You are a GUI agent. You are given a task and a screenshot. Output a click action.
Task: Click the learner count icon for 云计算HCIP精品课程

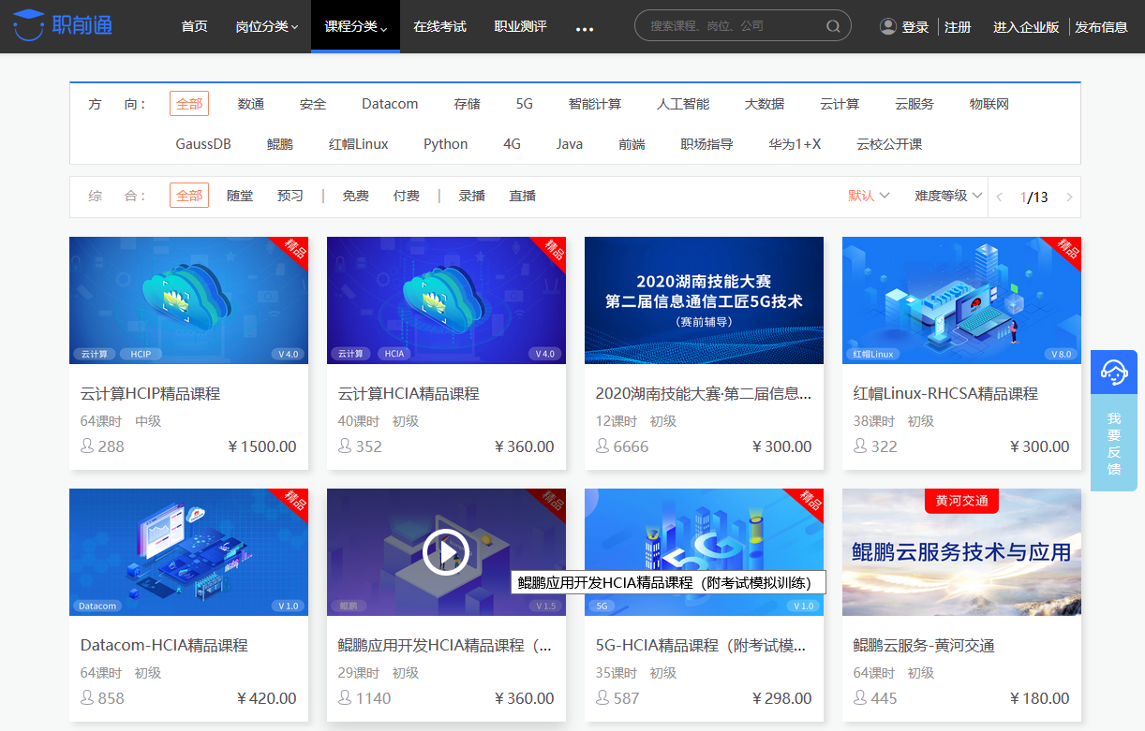point(88,446)
